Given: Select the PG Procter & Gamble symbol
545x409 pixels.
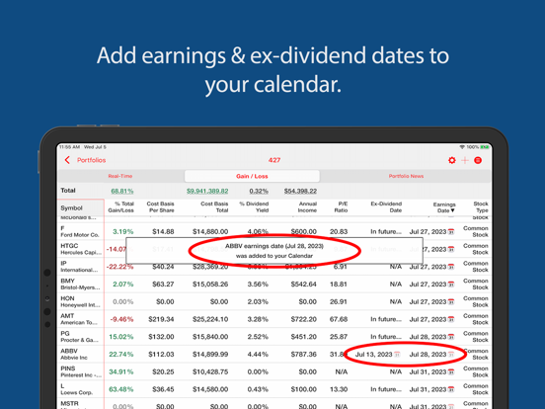Looking at the screenshot, I should click(80, 337).
